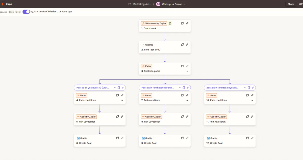303x160 pixels.
Task: Expand the Post to oh yesinvest IG chevron
Action: click(x=115, y=88)
